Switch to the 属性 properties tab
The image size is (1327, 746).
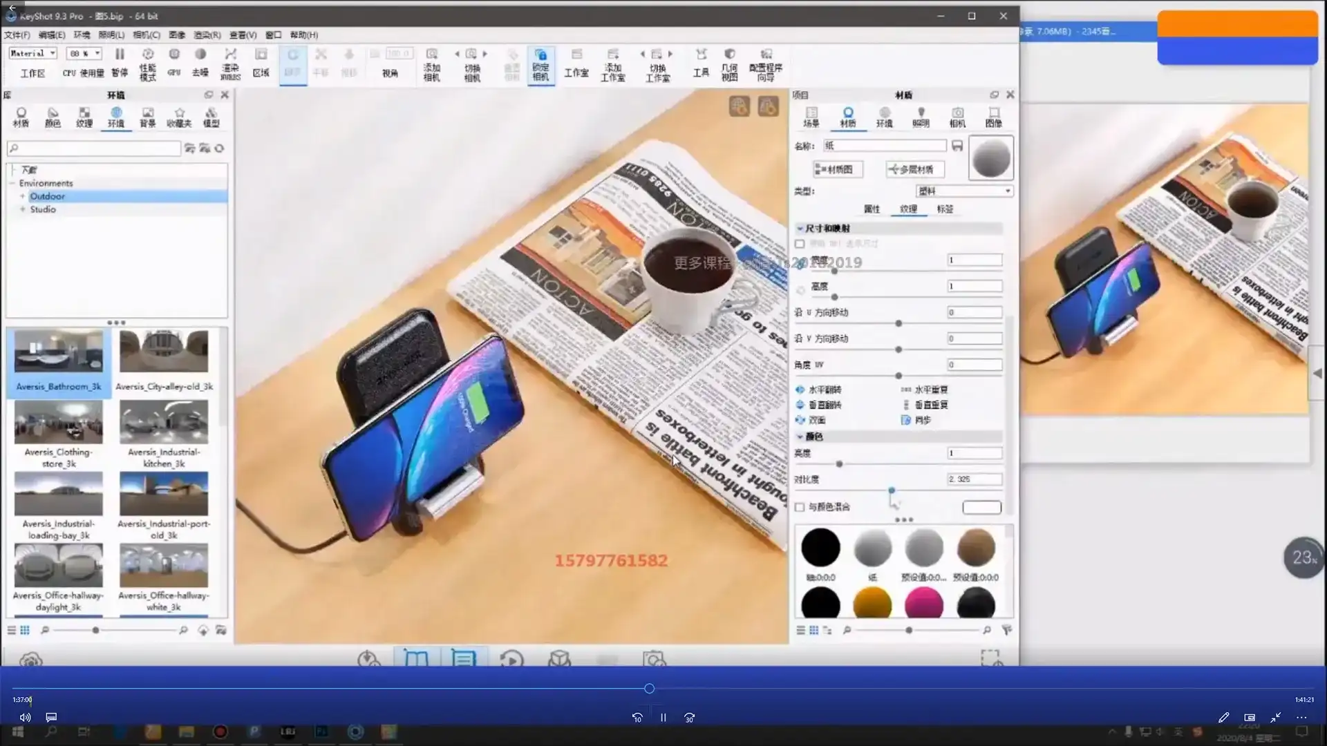tap(872, 209)
